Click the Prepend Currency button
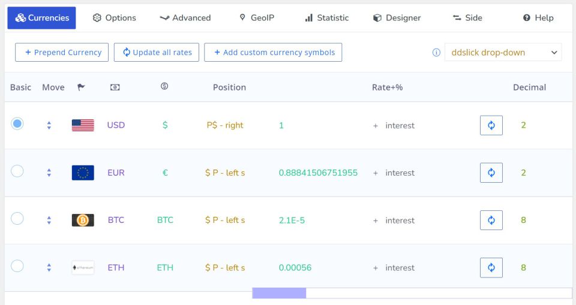Screen dimensions: 576x305 [62, 52]
